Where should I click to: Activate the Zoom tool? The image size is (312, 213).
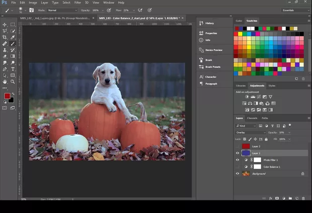(13, 81)
